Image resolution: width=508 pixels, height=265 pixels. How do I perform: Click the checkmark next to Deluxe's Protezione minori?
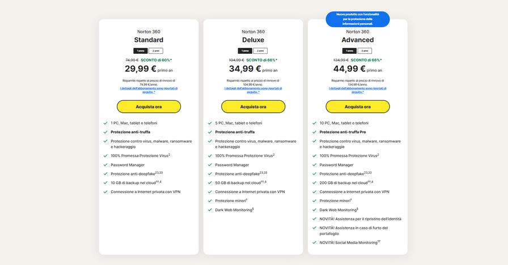point(210,201)
